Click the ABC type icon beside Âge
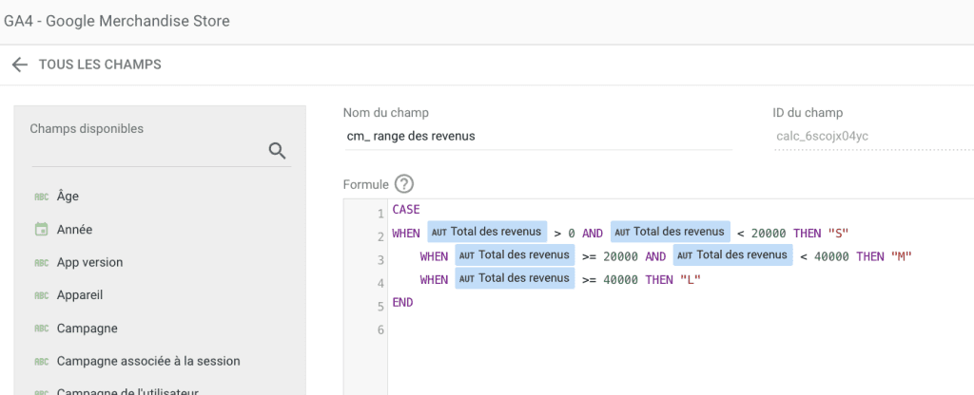Image resolution: width=974 pixels, height=395 pixels. (x=42, y=197)
